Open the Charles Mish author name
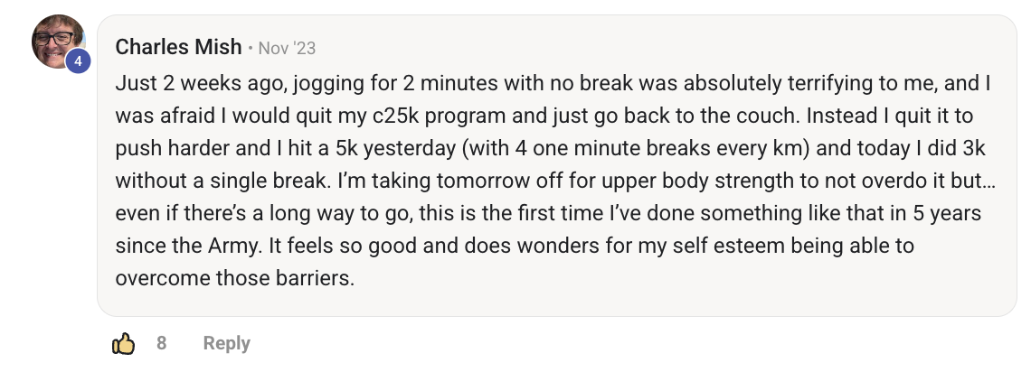Screen dimensions: 1031x372 178,47
